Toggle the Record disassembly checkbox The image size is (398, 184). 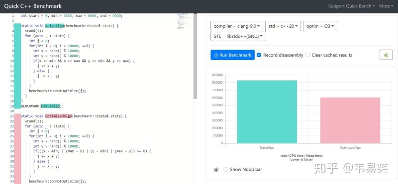259,55
